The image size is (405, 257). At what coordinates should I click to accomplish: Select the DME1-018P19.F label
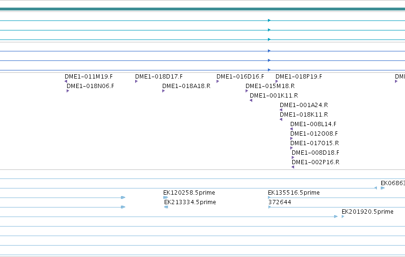[x=299, y=77]
